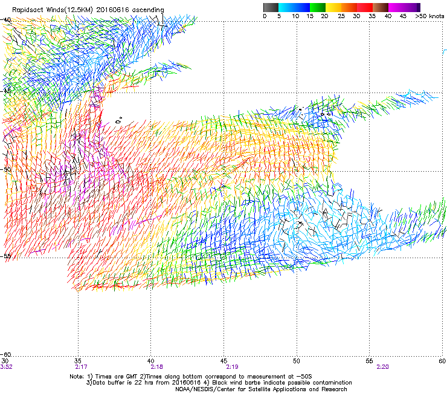
Task: Click the longitude label '35'
Action: click(78, 361)
